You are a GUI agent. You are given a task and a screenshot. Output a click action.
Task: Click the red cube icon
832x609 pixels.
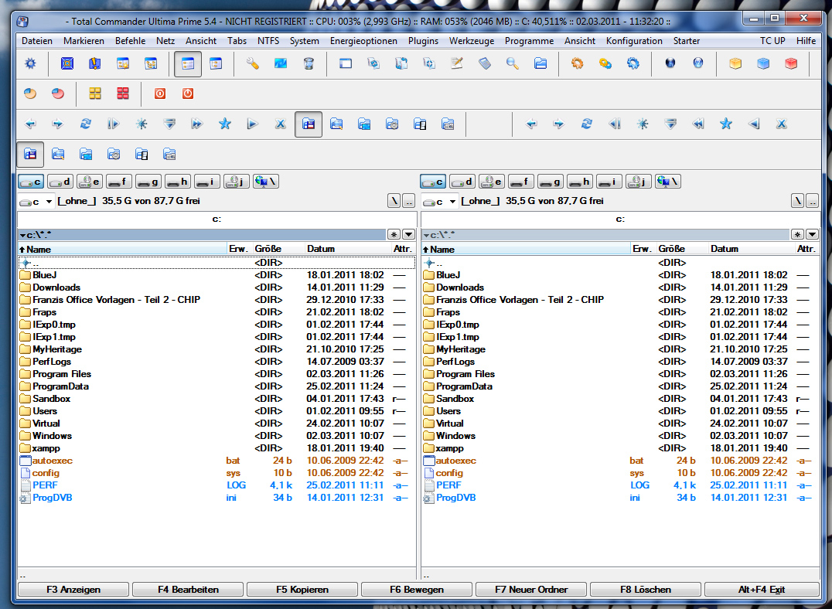point(790,63)
